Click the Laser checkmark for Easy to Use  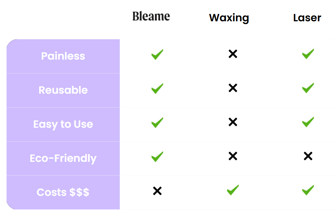(308, 122)
